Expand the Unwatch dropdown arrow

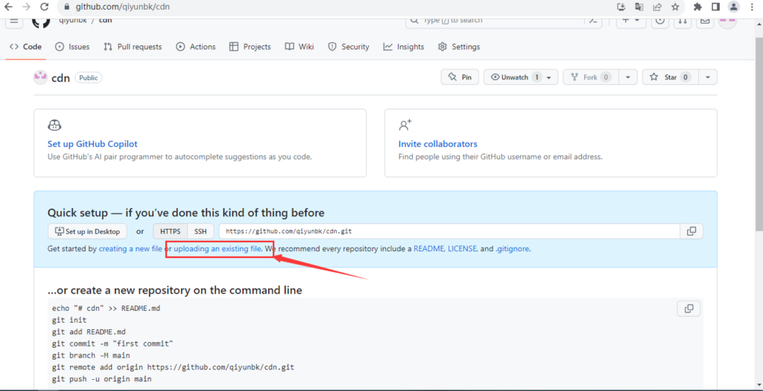point(550,77)
